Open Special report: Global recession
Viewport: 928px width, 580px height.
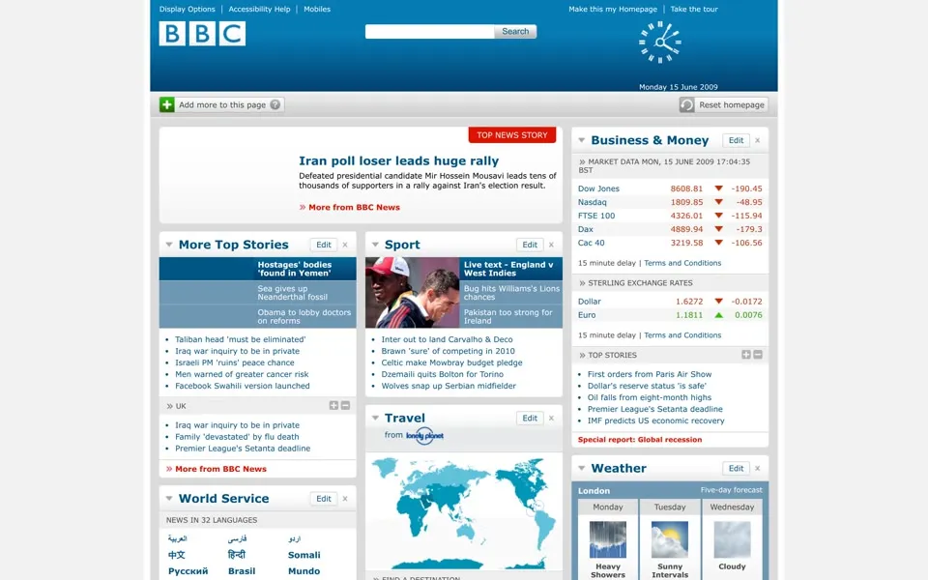click(640, 439)
